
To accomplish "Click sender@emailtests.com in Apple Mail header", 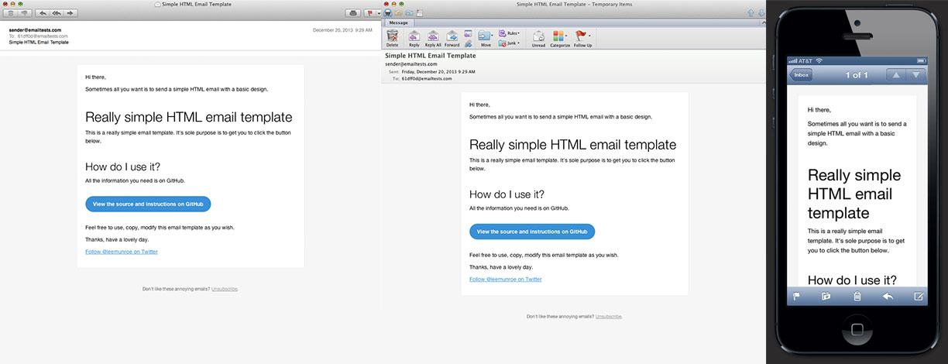I will point(35,30).
